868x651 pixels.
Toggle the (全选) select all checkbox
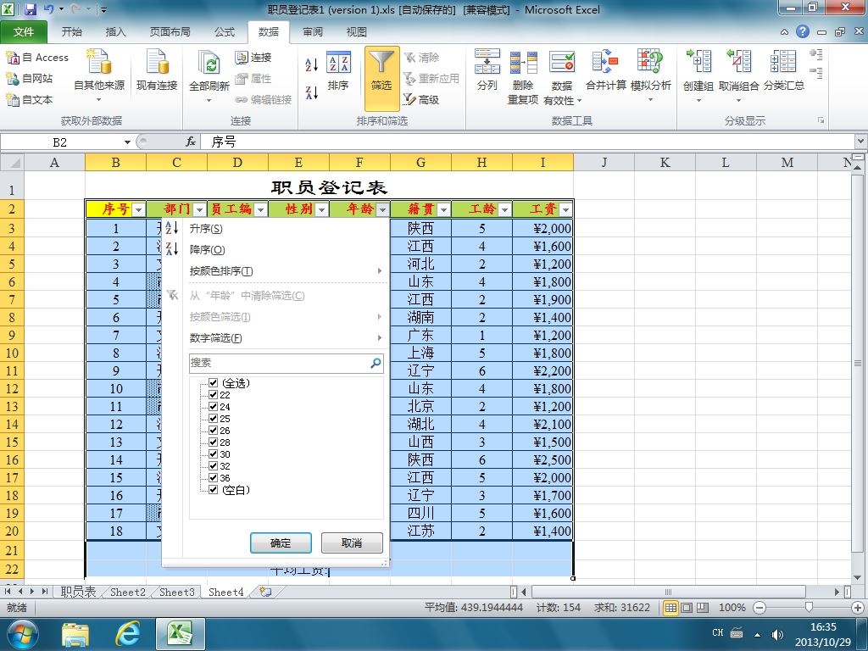click(213, 382)
